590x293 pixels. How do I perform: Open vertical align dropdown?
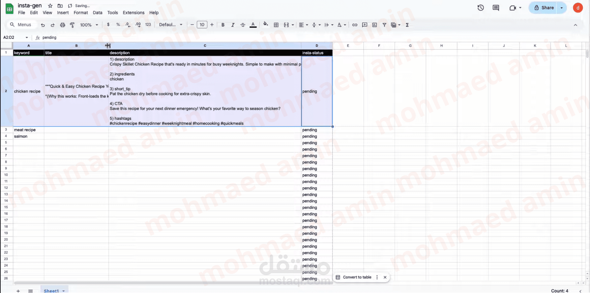[316, 25]
